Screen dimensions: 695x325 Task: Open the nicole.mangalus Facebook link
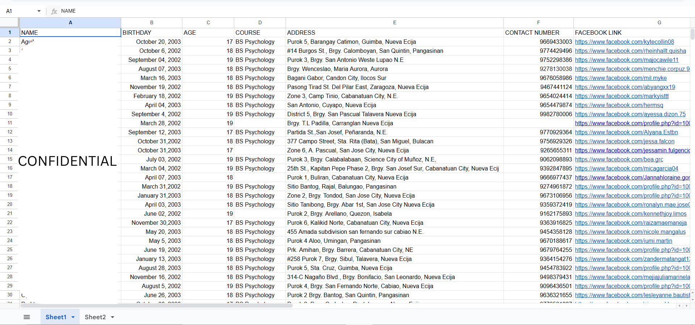point(630,232)
